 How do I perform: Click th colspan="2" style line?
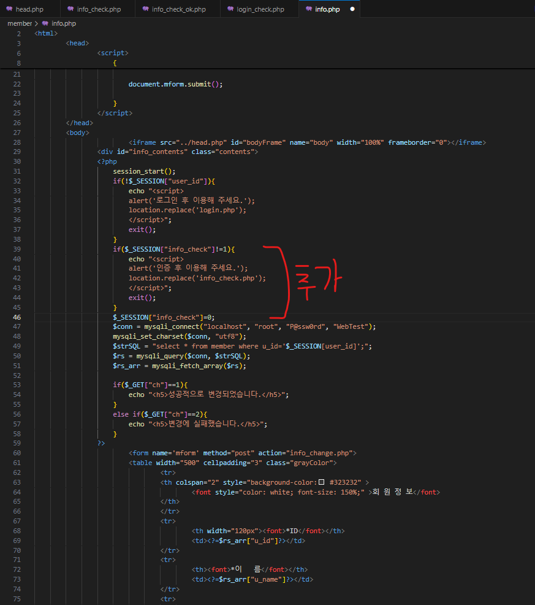264,482
